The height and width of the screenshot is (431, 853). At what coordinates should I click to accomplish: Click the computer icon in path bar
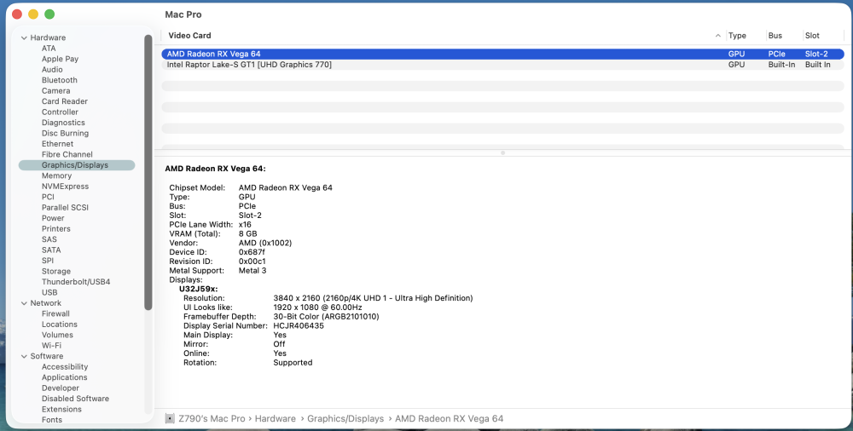170,418
